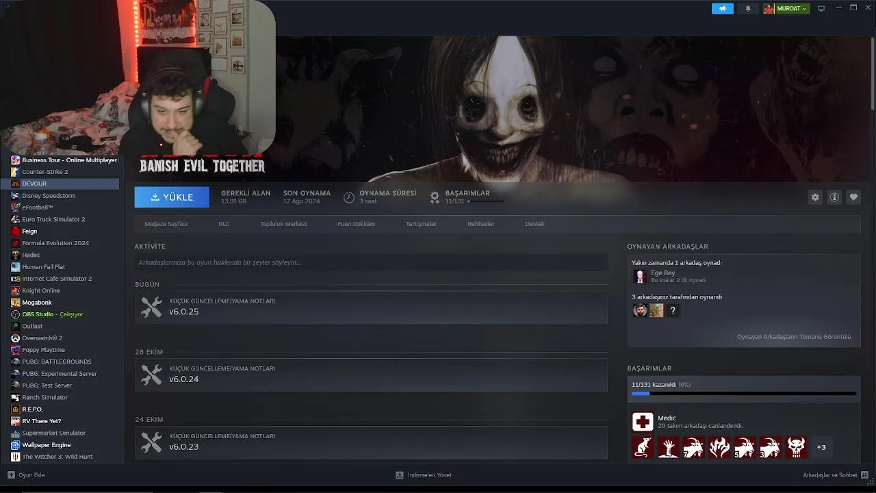
Task: Open the MUROAT account dropdown
Action: pyautogui.click(x=792, y=8)
